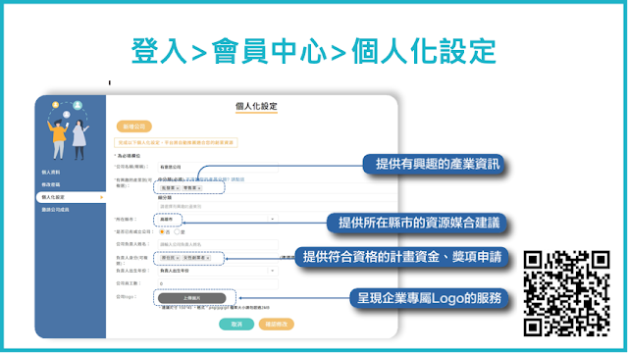
Task: Click the sidebar illustration of two people
Action: (x=68, y=130)
